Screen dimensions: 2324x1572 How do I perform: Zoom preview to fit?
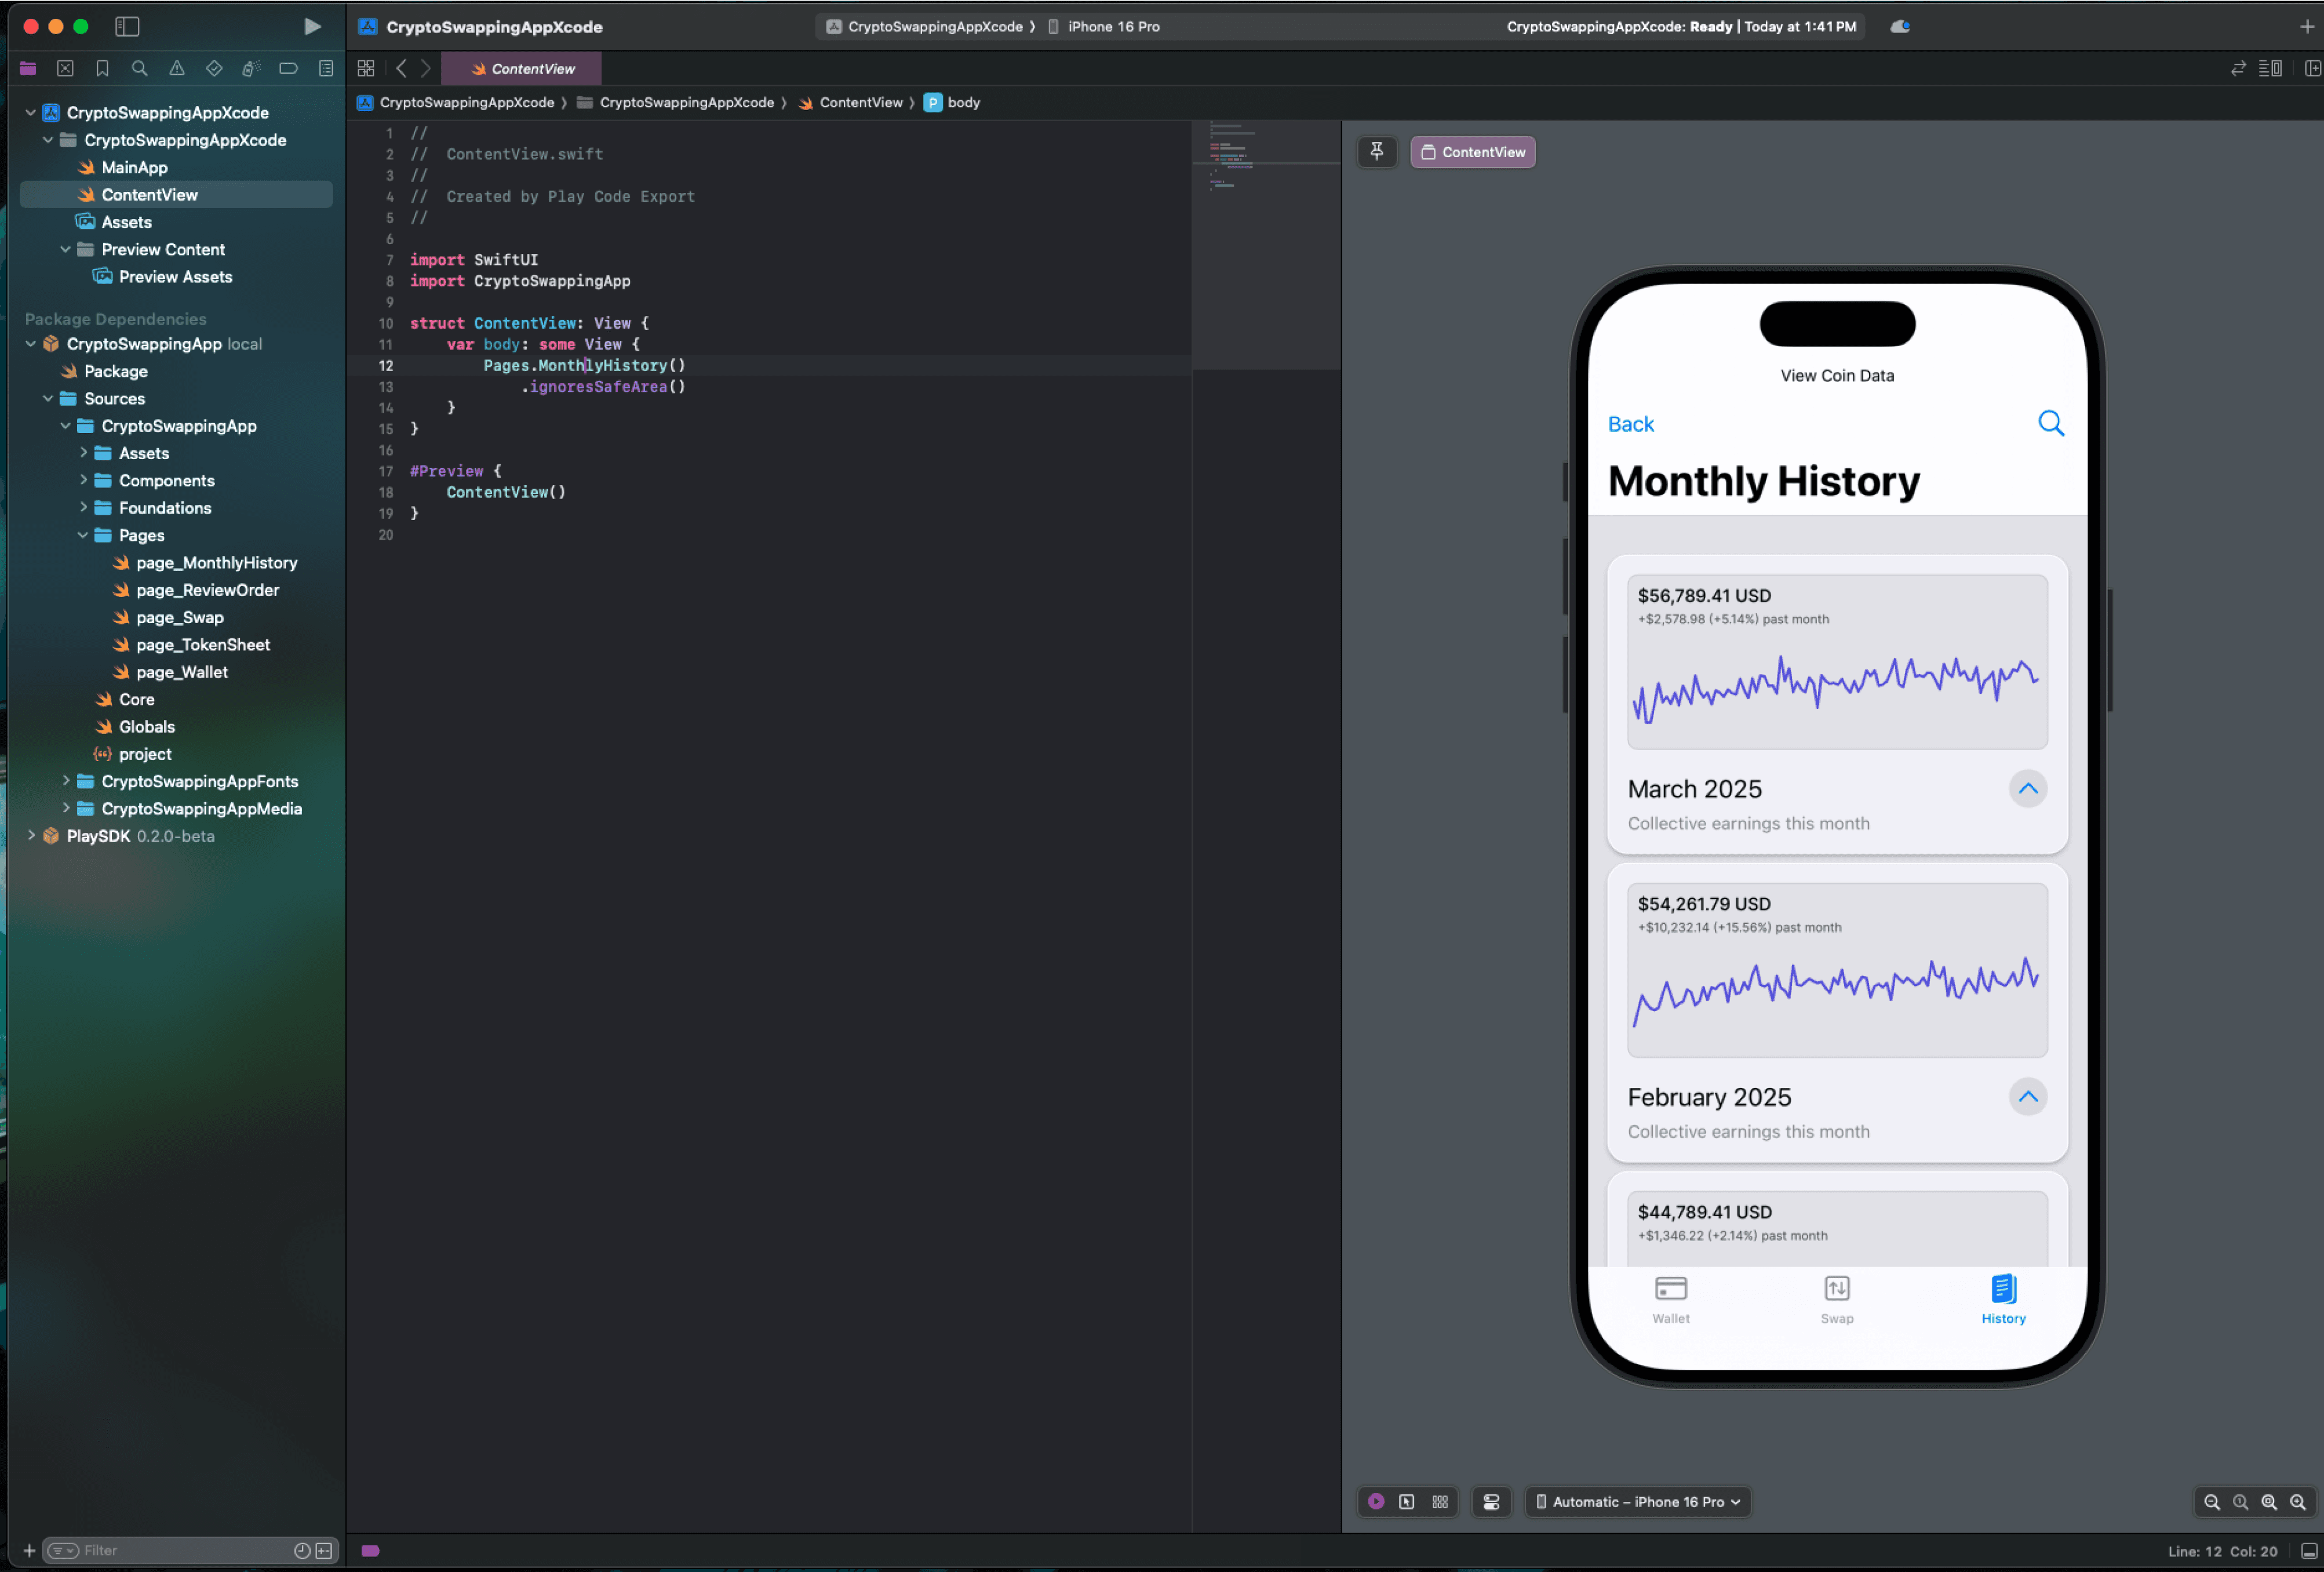tap(2269, 1501)
